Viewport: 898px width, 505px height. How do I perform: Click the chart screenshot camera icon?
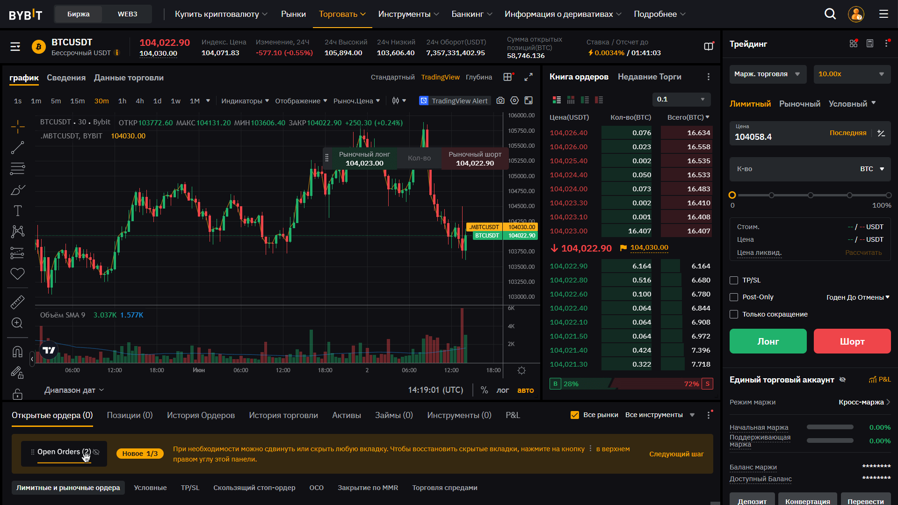coord(500,101)
